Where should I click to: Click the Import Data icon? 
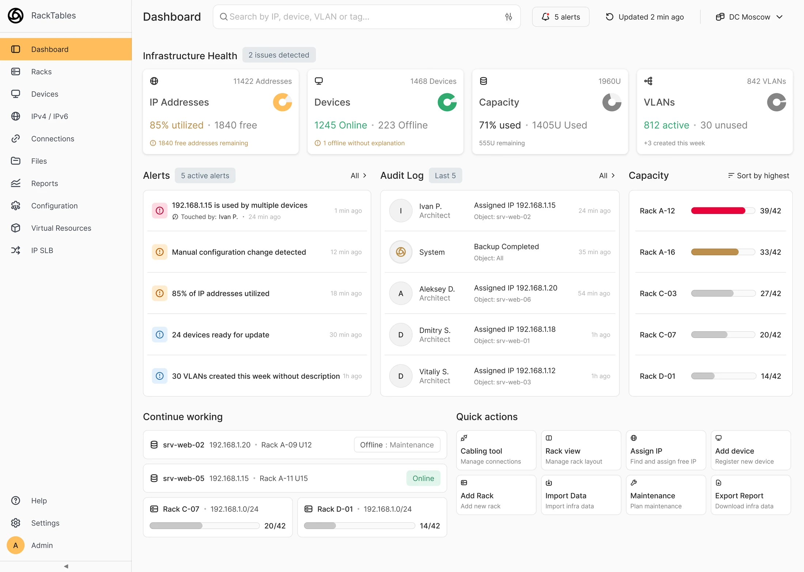click(549, 482)
